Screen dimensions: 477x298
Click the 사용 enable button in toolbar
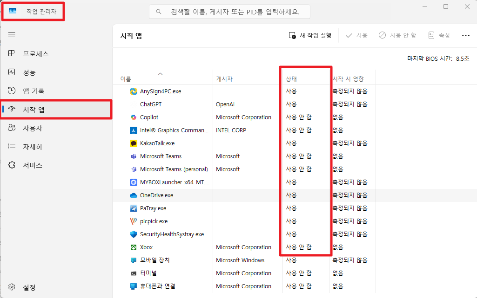click(x=356, y=35)
